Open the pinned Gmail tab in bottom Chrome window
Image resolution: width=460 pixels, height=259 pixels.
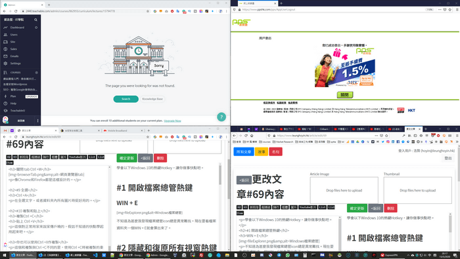pos(5,130)
